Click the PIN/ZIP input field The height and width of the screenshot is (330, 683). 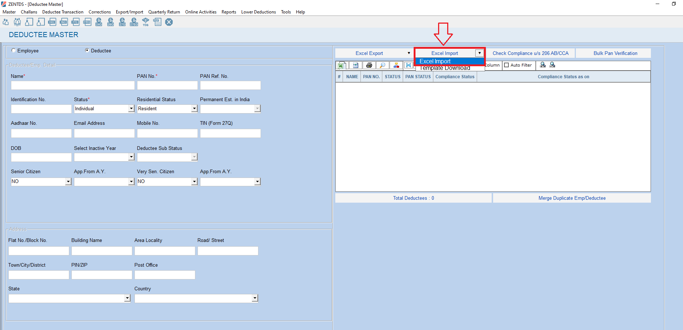[x=102, y=275]
